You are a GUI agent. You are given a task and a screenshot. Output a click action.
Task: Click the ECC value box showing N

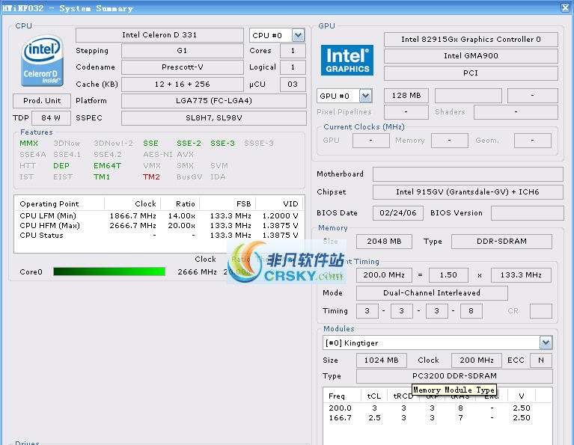[540, 360]
